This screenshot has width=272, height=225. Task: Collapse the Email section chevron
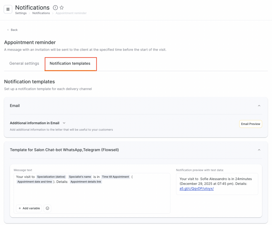(259, 106)
